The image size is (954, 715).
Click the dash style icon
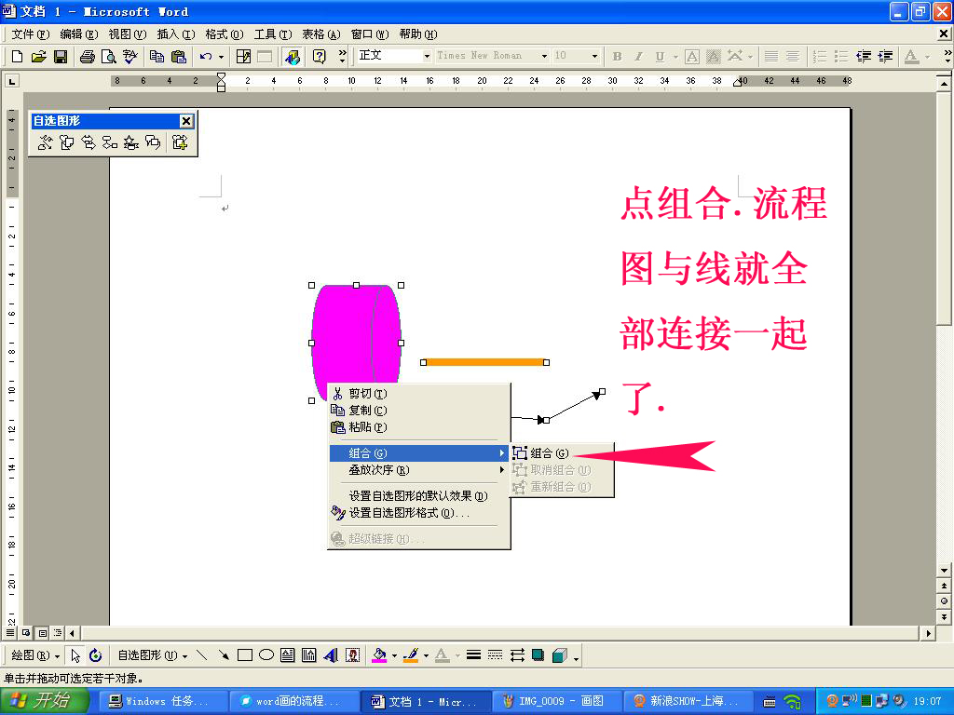tap(496, 655)
